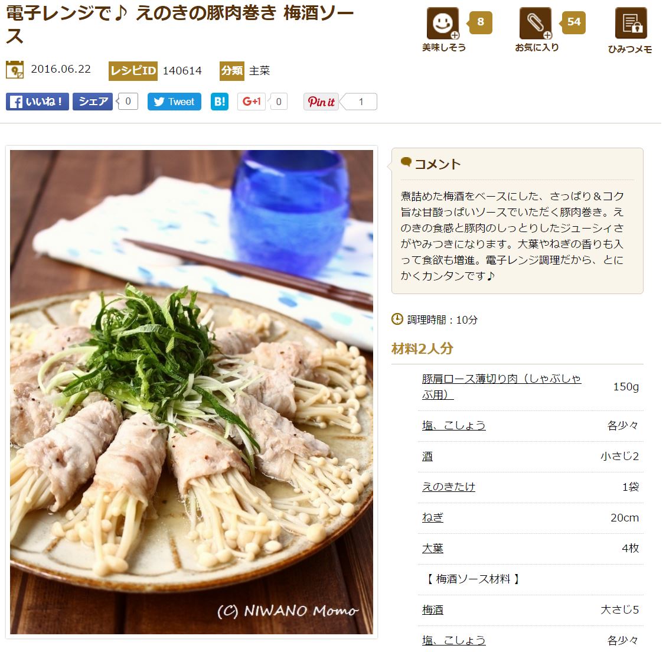Click the Facebook いいね！ button

click(37, 102)
